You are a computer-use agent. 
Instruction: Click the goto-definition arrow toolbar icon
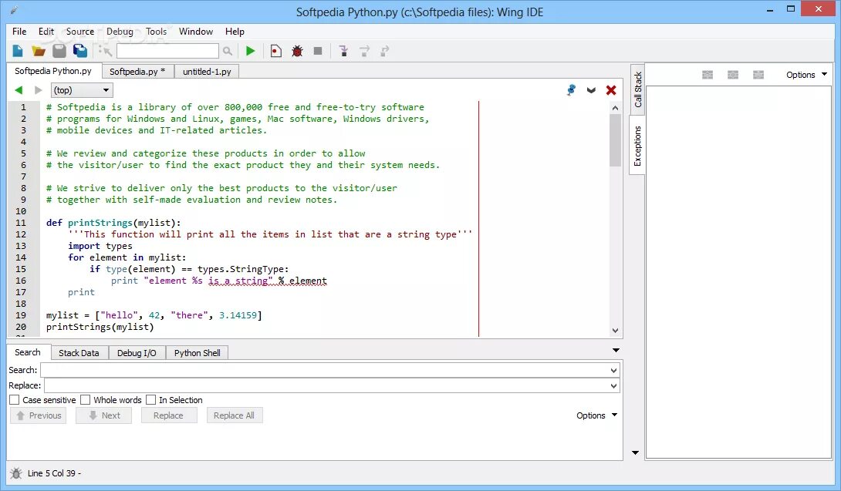pyautogui.click(x=105, y=51)
